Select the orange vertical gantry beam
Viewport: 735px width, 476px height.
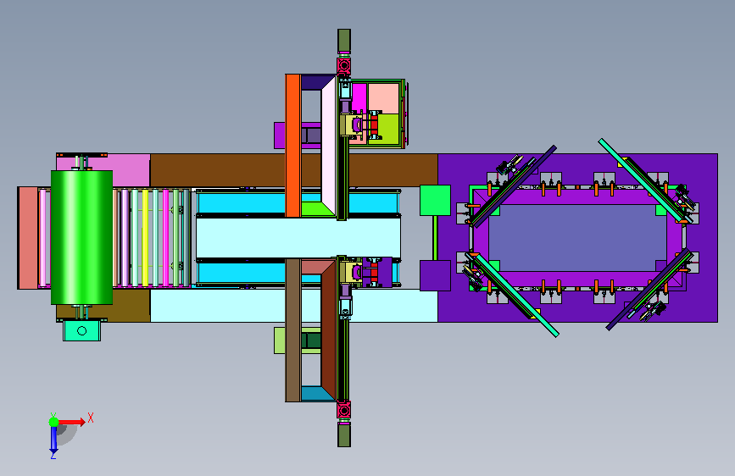point(293,146)
